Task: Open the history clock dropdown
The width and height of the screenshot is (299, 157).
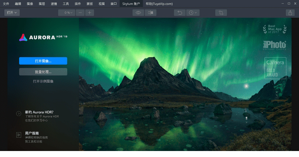Action: click(x=193, y=13)
